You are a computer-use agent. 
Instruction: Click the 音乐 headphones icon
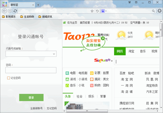tap(67, 85)
